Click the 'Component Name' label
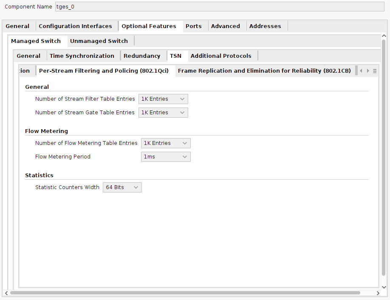The height and width of the screenshot is (300, 390). [28, 7]
